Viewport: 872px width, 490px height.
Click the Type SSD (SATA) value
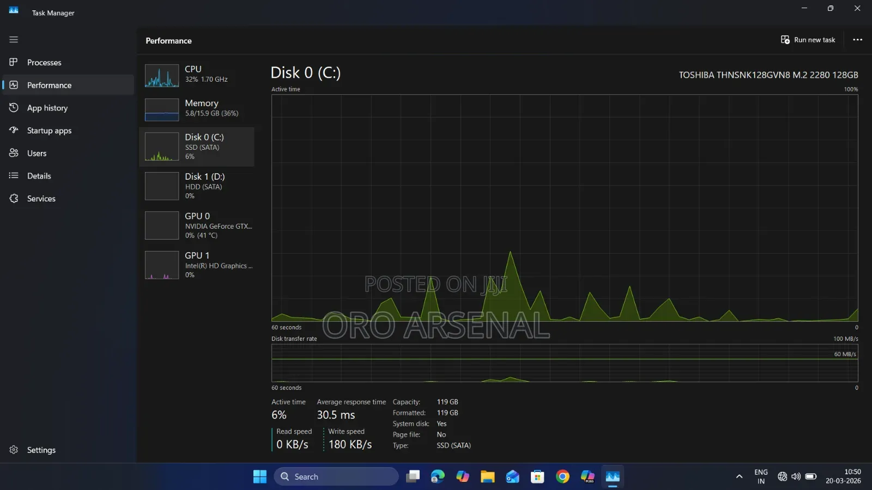(x=453, y=445)
